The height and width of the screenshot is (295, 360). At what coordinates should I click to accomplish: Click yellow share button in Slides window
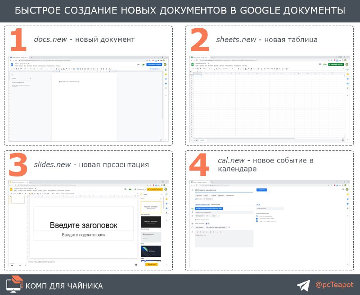click(x=155, y=189)
